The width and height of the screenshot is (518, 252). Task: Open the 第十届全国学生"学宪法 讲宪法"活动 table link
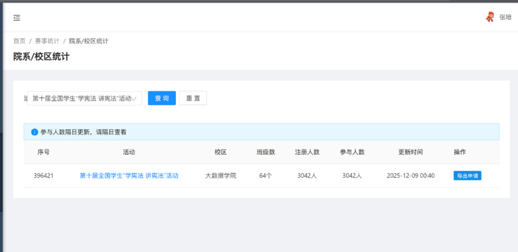pyautogui.click(x=129, y=176)
